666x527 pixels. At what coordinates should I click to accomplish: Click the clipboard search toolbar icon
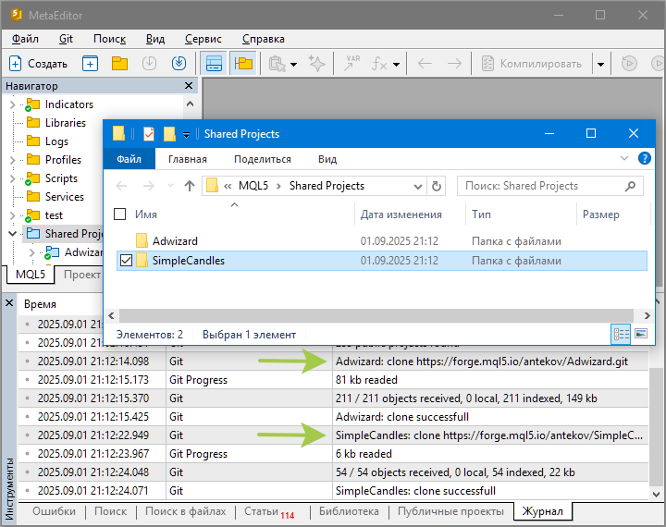[277, 64]
